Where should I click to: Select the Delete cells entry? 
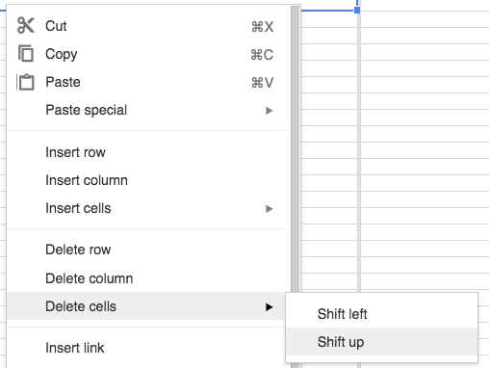[145, 306]
